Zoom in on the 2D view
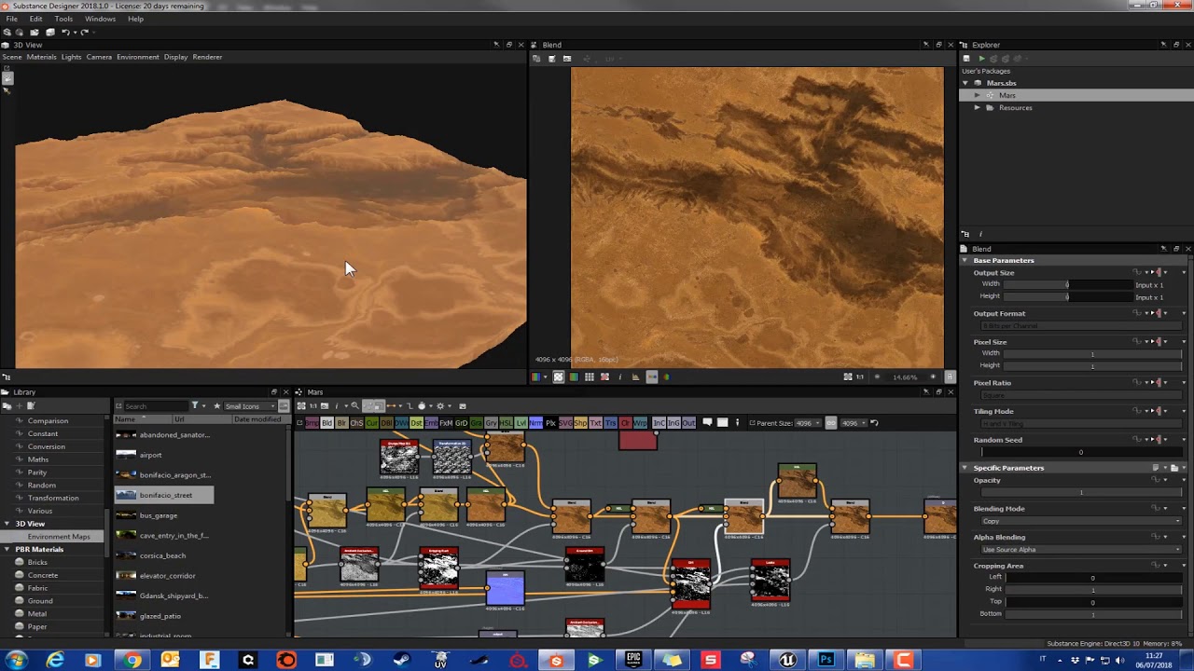The image size is (1194, 671). click(933, 377)
